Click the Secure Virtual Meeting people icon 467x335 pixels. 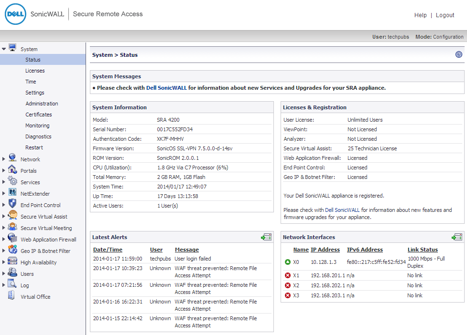pos(12,227)
